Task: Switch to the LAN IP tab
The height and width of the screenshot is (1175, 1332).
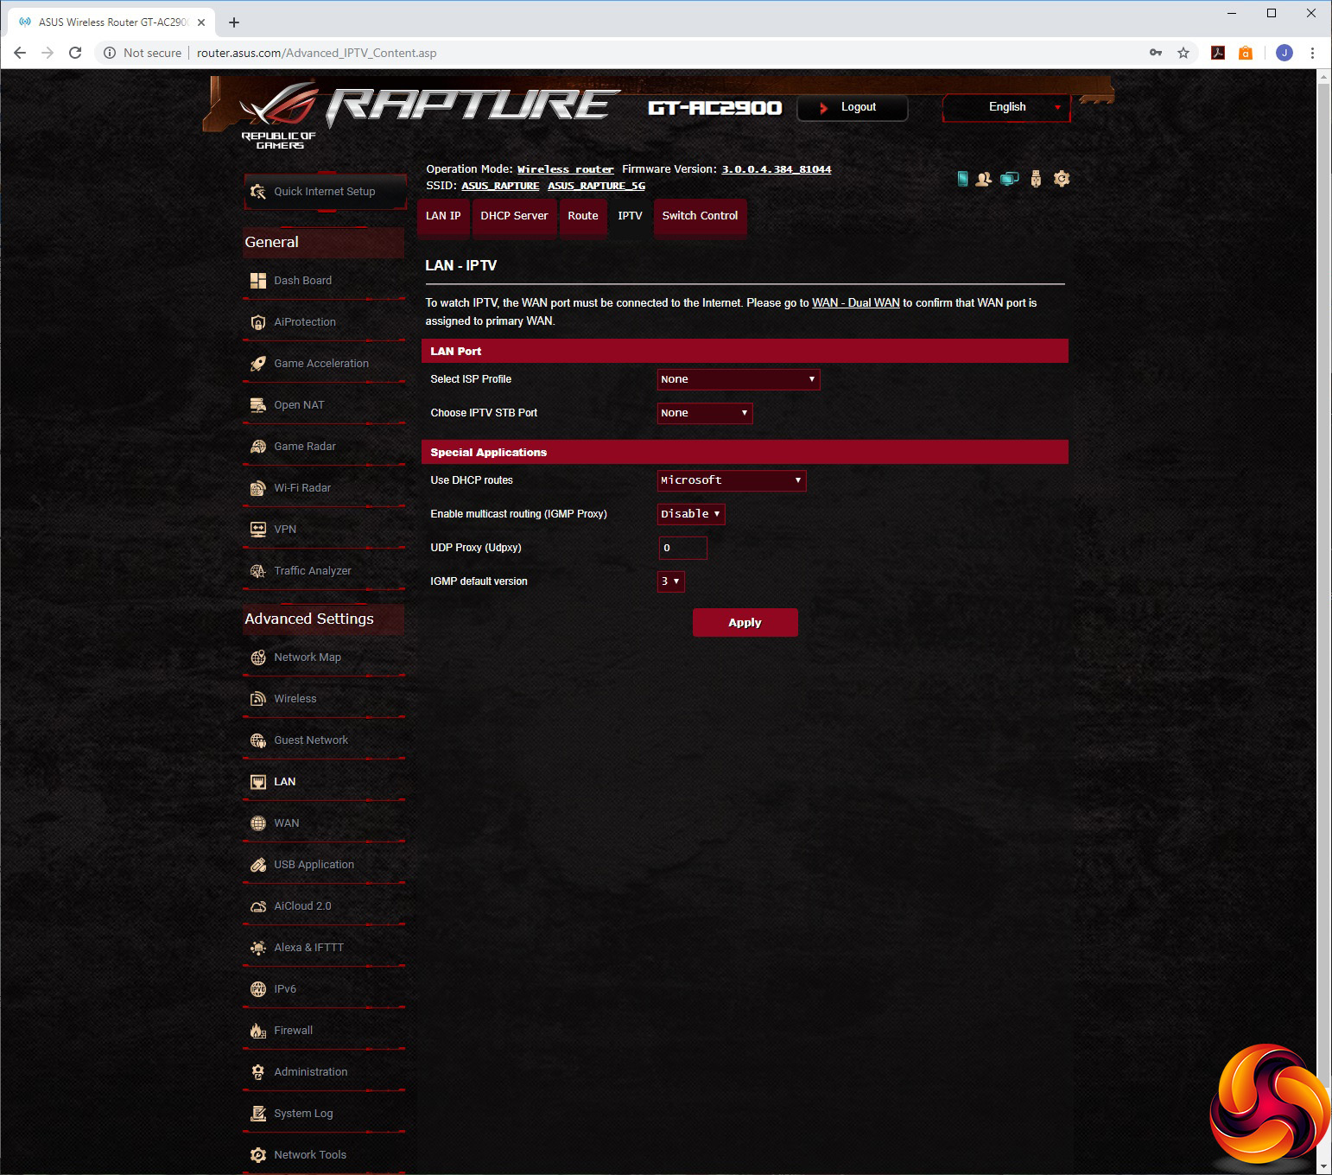Action: pos(443,216)
